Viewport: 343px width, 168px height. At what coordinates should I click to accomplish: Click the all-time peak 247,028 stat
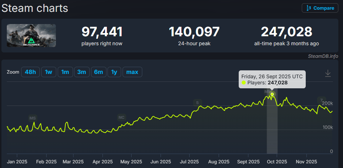pos(286,32)
